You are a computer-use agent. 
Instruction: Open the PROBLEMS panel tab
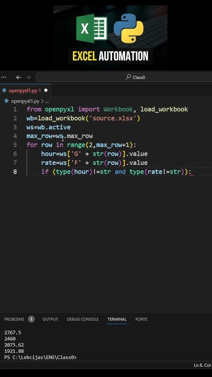[x=14, y=319]
